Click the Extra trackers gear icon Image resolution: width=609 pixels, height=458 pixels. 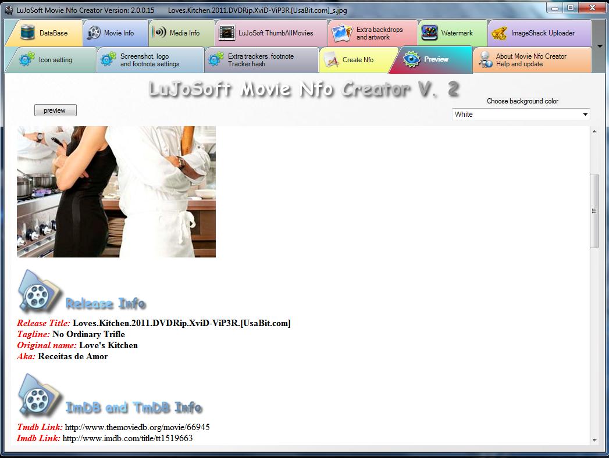[x=216, y=59]
